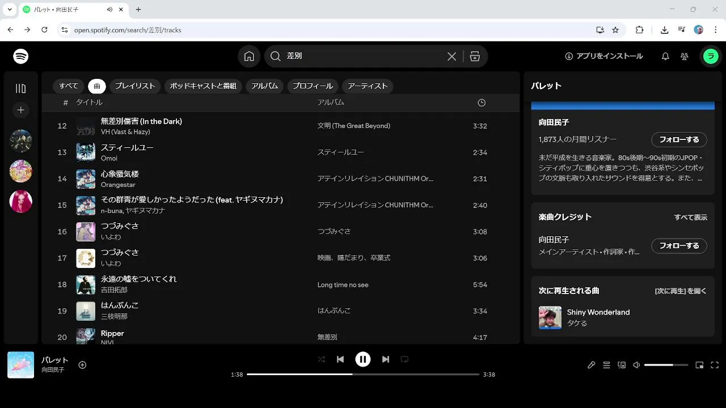Follow 向田民子 in 楽曲クレジット section
The width and height of the screenshot is (726, 408).
pos(679,246)
